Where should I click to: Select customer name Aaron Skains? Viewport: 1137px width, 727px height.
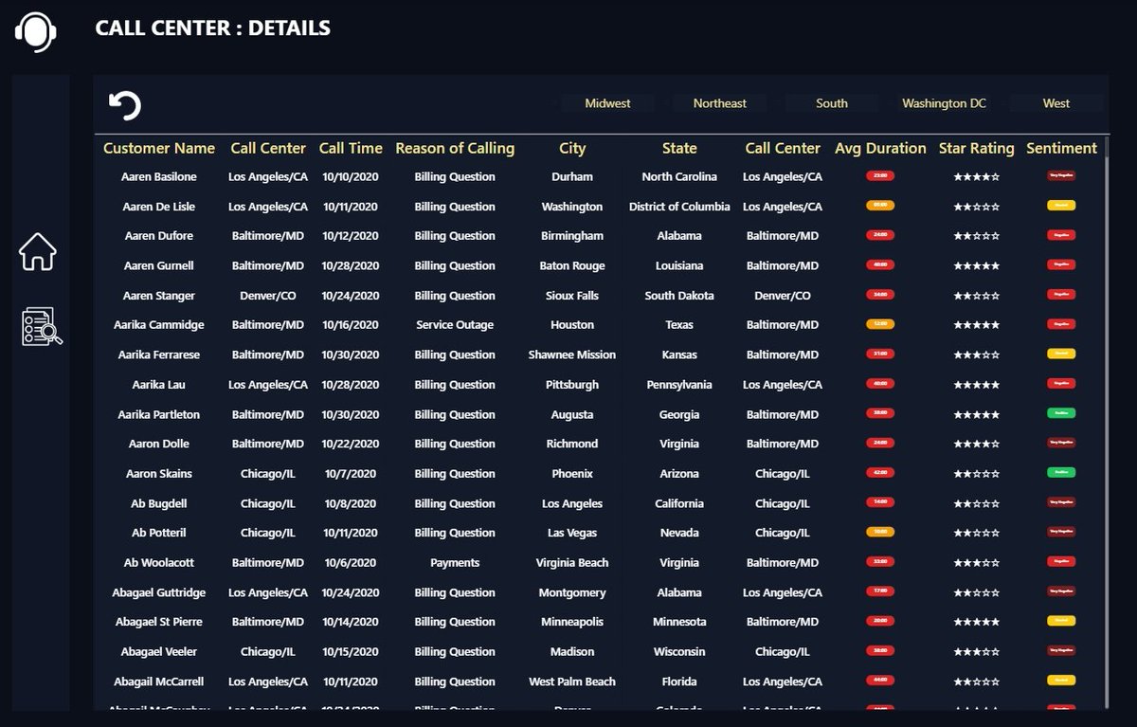(159, 474)
